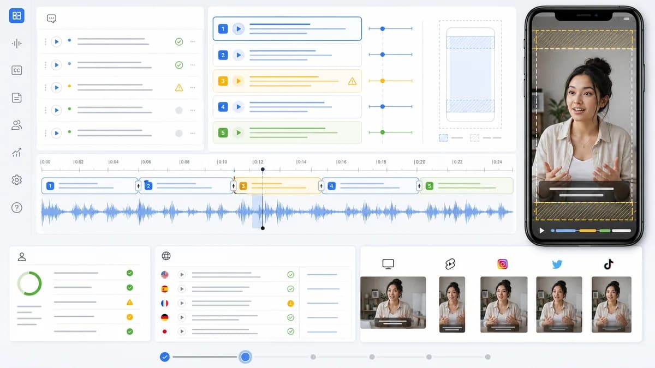
Task: Open the people sidebar icon
Action: pos(16,125)
